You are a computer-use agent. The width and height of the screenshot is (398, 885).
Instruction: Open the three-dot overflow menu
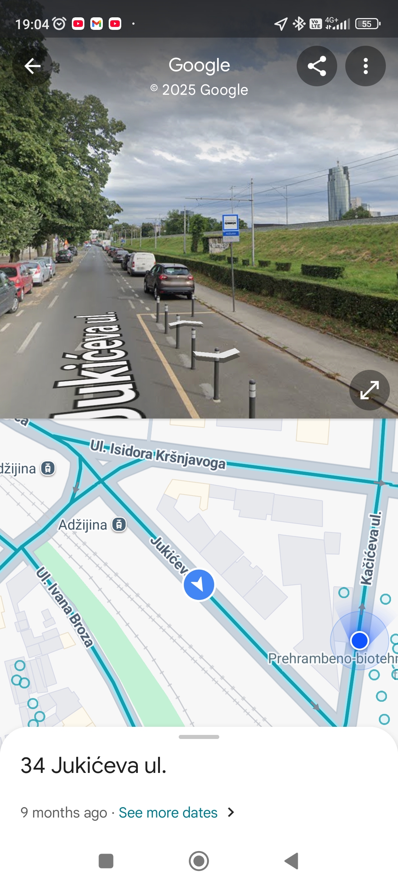366,66
